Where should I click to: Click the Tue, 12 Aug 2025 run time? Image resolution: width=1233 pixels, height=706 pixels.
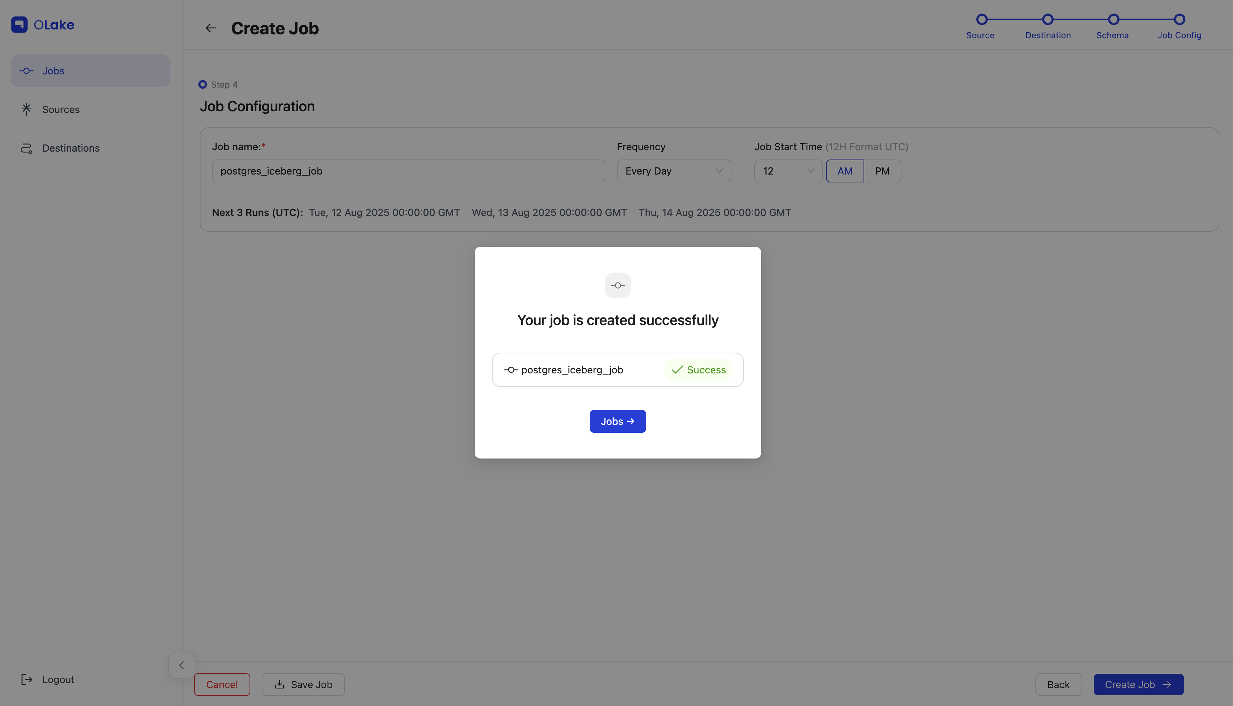384,212
